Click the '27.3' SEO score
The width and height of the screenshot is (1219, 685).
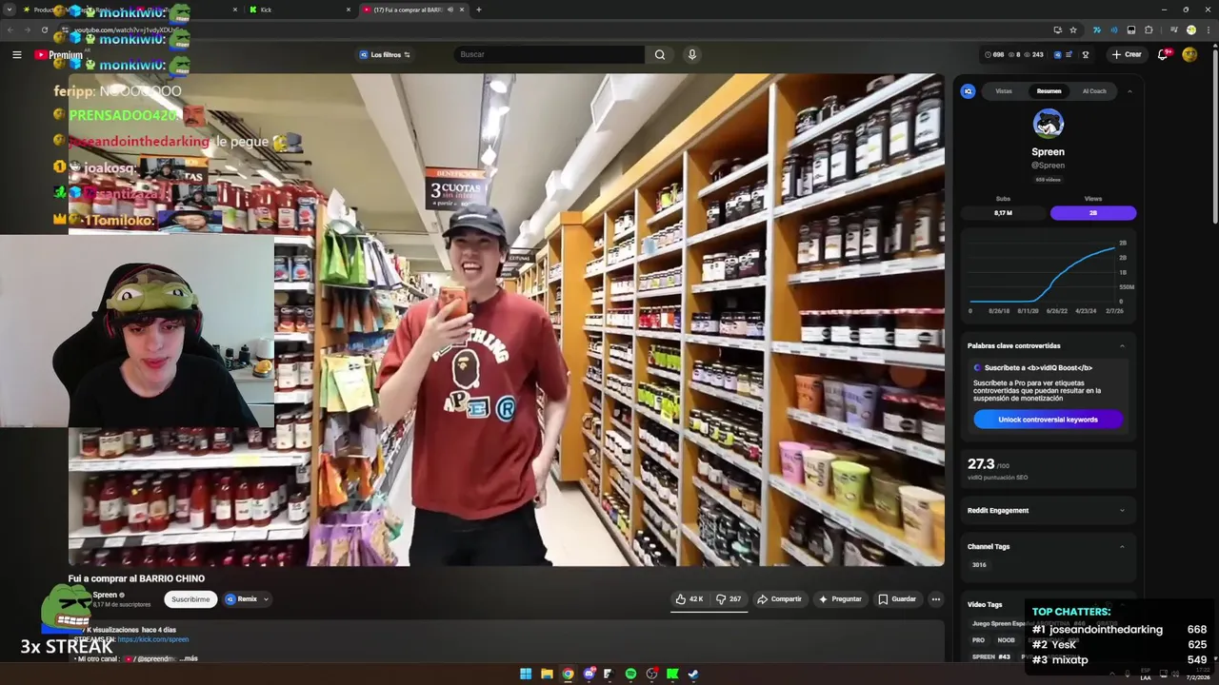(981, 463)
